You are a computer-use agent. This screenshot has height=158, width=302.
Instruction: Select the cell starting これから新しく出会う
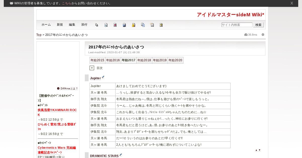[x=173, y=112]
